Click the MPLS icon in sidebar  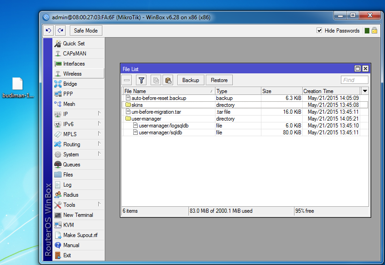pos(58,134)
